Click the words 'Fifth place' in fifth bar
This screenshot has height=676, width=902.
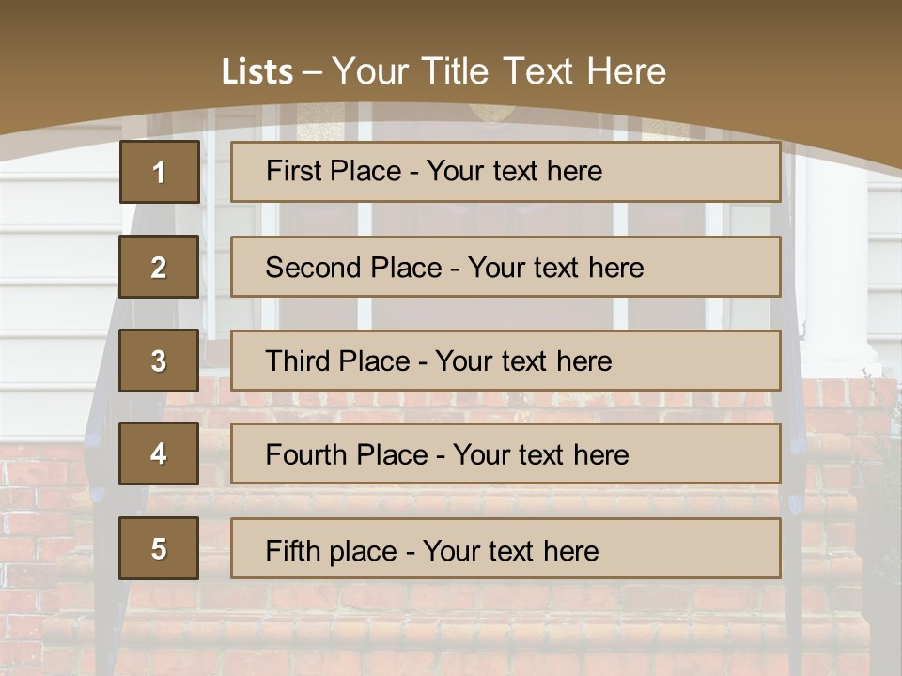(x=332, y=551)
